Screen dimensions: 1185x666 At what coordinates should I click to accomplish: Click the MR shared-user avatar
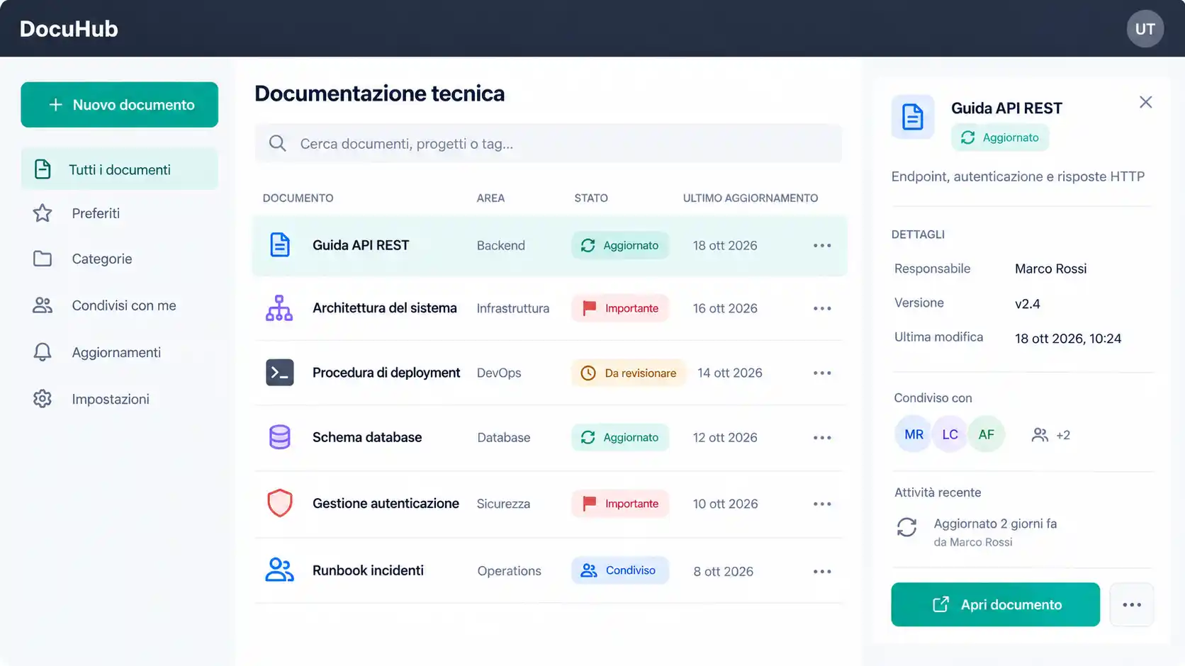click(x=914, y=434)
